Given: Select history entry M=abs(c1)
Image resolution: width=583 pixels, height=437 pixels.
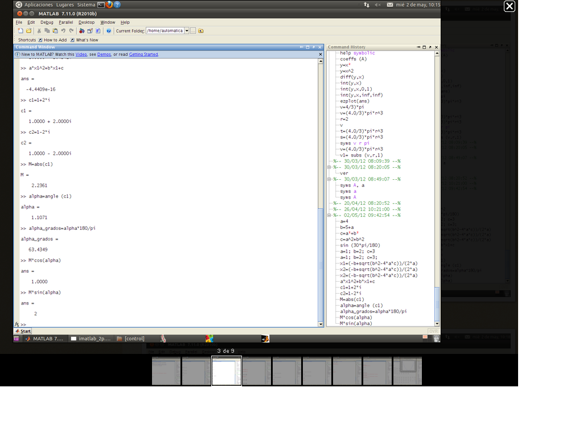Looking at the screenshot, I should [x=352, y=299].
